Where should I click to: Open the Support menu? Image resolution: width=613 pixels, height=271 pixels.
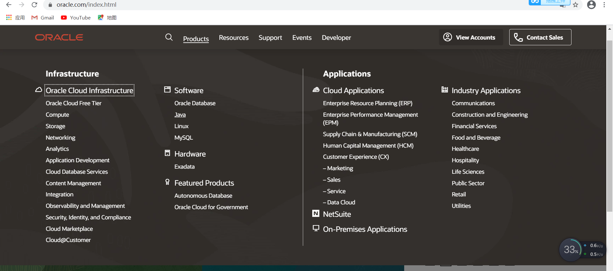[x=270, y=38]
